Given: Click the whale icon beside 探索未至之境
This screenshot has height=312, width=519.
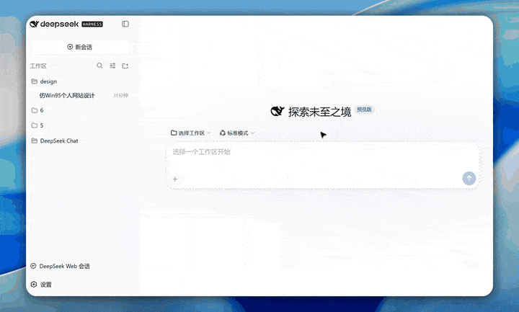Looking at the screenshot, I should 278,112.
